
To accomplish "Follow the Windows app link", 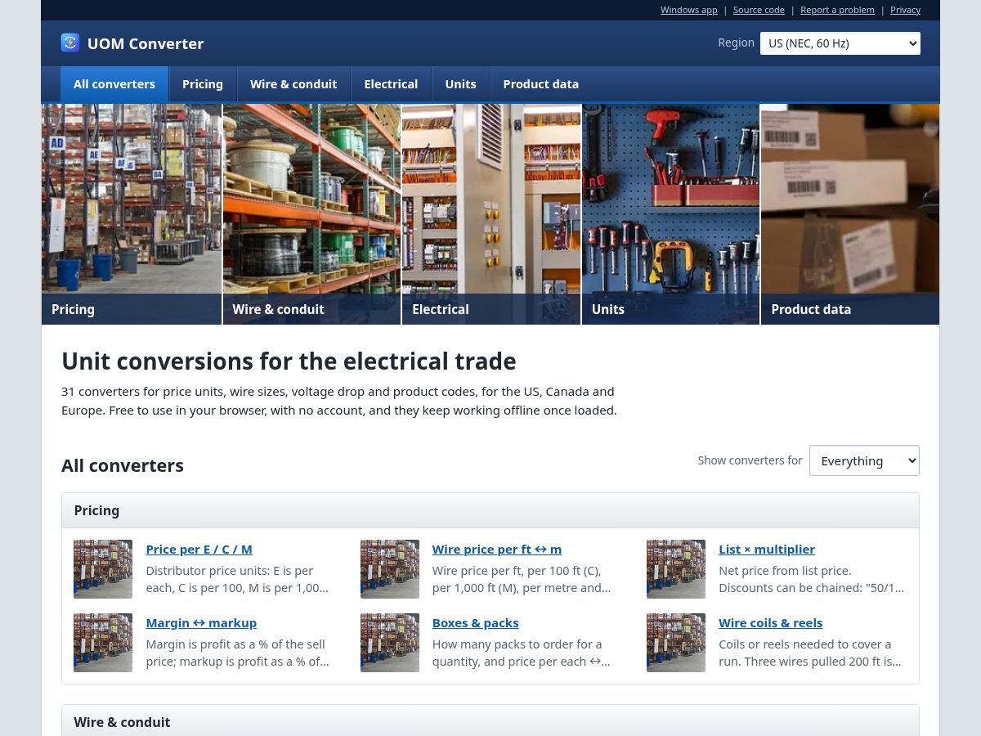I will pos(689,10).
